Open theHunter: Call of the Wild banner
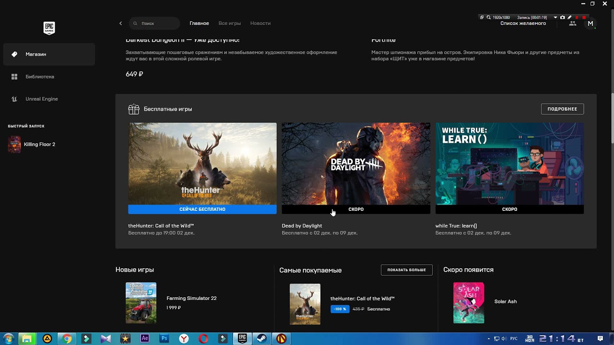Viewport: 614px width, 345px height. tap(202, 163)
